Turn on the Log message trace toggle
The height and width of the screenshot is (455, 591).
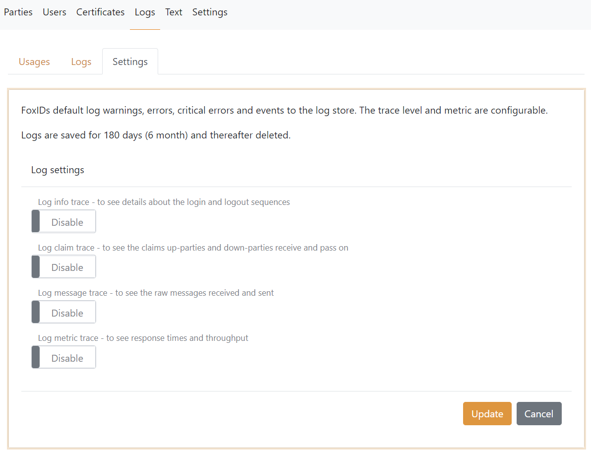click(63, 313)
